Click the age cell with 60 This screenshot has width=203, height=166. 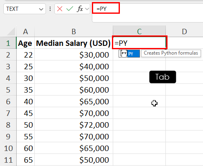click(25, 148)
